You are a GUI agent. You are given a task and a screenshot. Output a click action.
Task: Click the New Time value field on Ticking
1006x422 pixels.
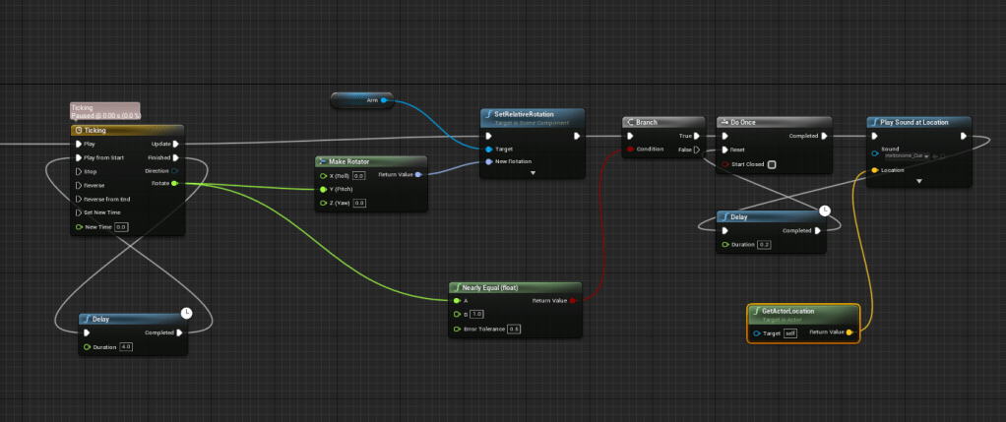click(x=121, y=226)
